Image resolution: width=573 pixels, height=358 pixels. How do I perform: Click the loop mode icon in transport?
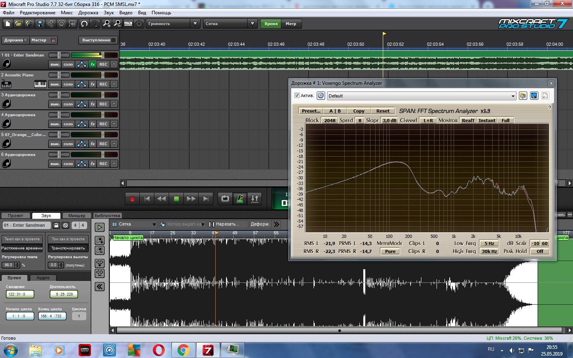click(225, 198)
